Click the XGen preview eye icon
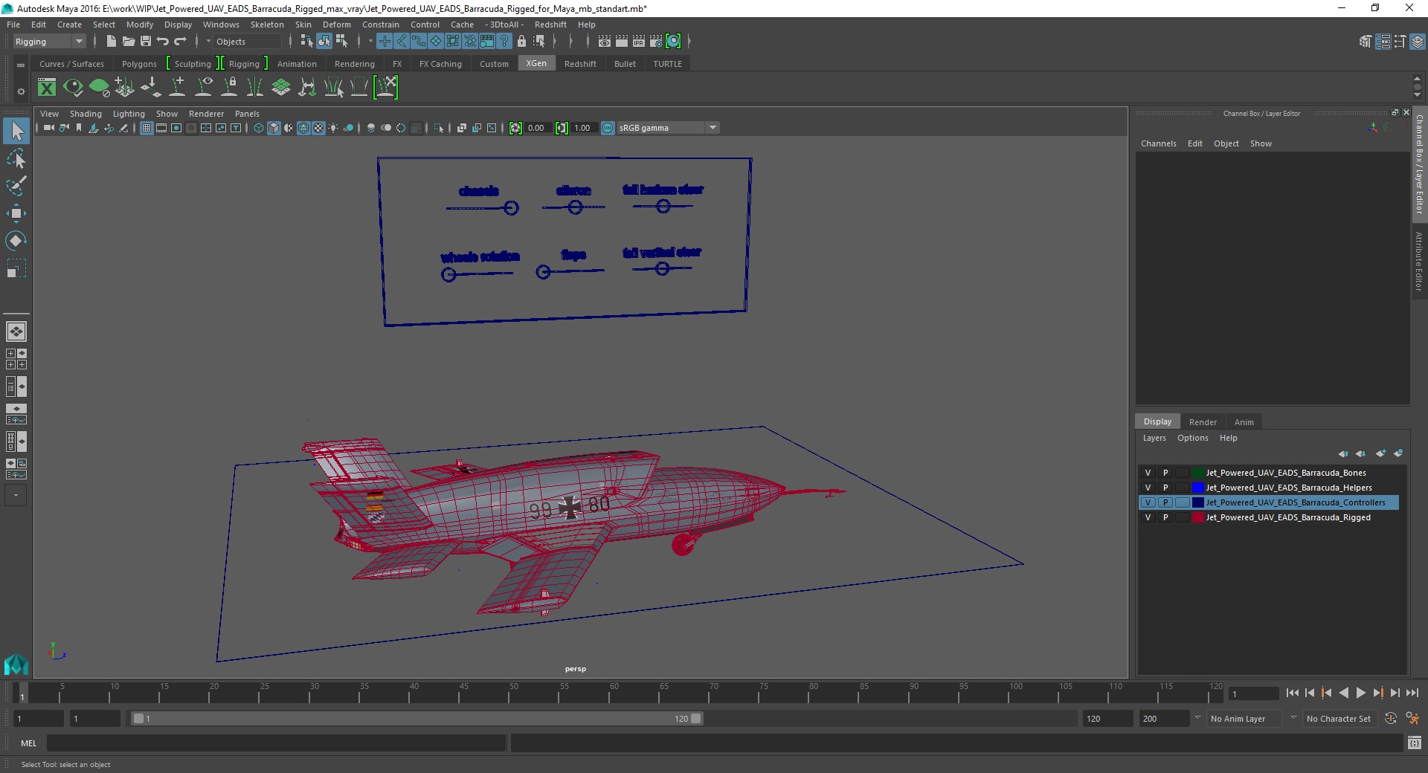This screenshot has height=773, width=1428. pos(73,88)
